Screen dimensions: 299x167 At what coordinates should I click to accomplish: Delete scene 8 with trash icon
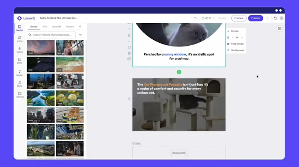pos(129,53)
